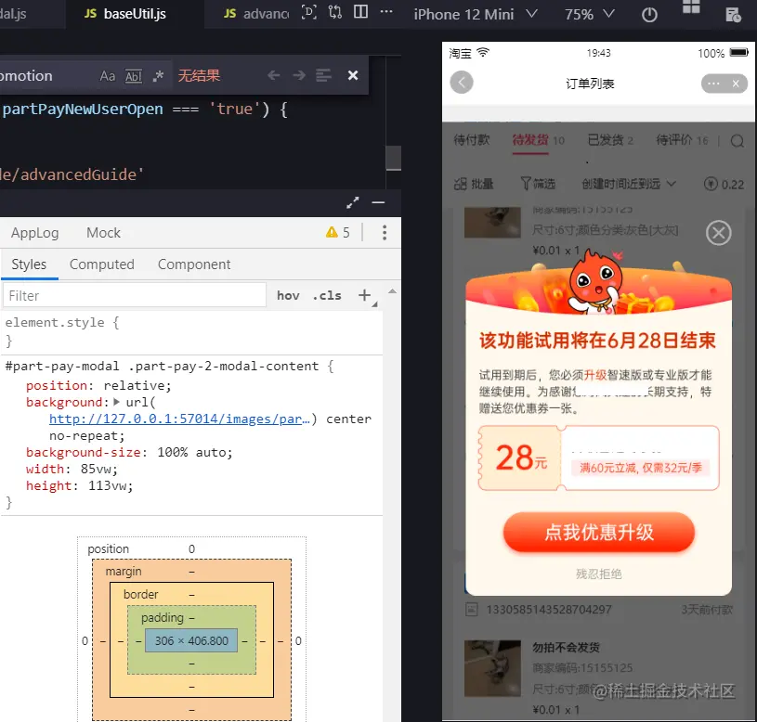Select the Component tab

pyautogui.click(x=194, y=264)
